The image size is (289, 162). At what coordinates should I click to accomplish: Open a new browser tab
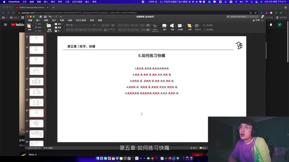53,7
